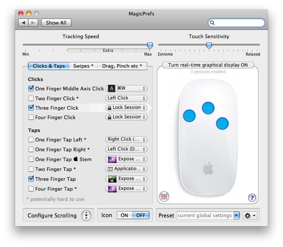The height and width of the screenshot is (247, 283).
Task: Click the Show All button
Action: (56, 23)
